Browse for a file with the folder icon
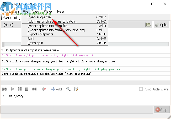The width and height of the screenshot is (171, 119). (148, 25)
